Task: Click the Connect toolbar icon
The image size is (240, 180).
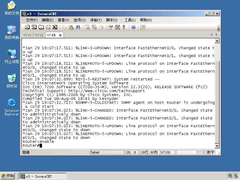Action: pyautogui.click(x=27, y=27)
